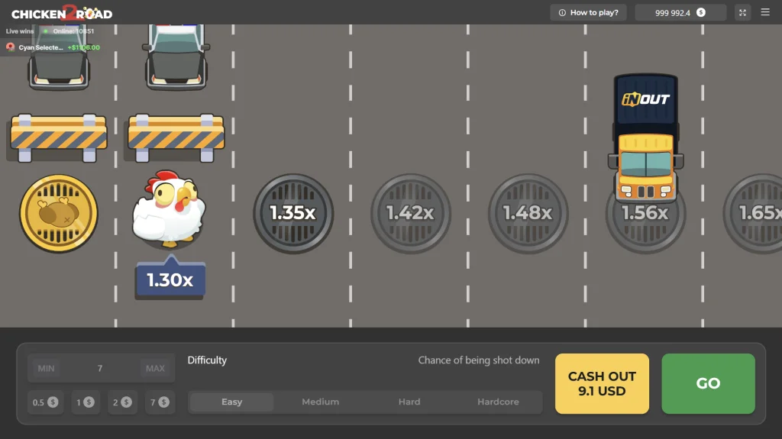Click the Live wins label
Viewport: 782px width, 439px height.
[x=20, y=31]
